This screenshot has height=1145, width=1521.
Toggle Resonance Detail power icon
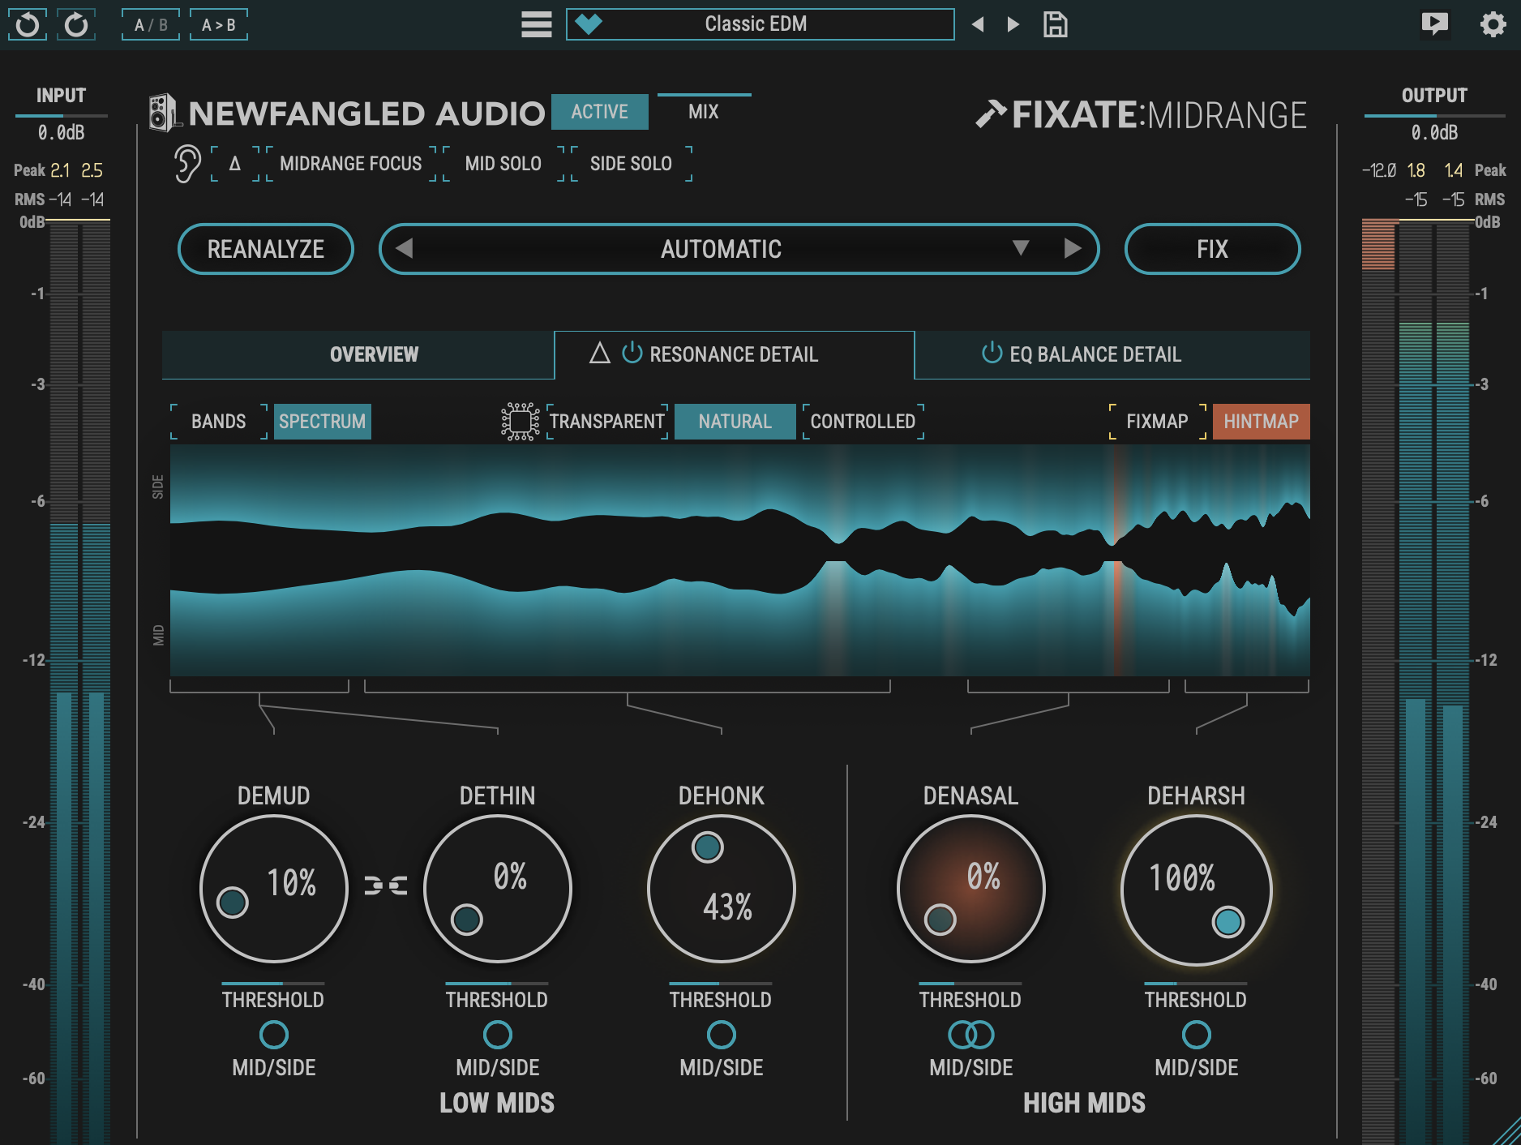(x=632, y=354)
